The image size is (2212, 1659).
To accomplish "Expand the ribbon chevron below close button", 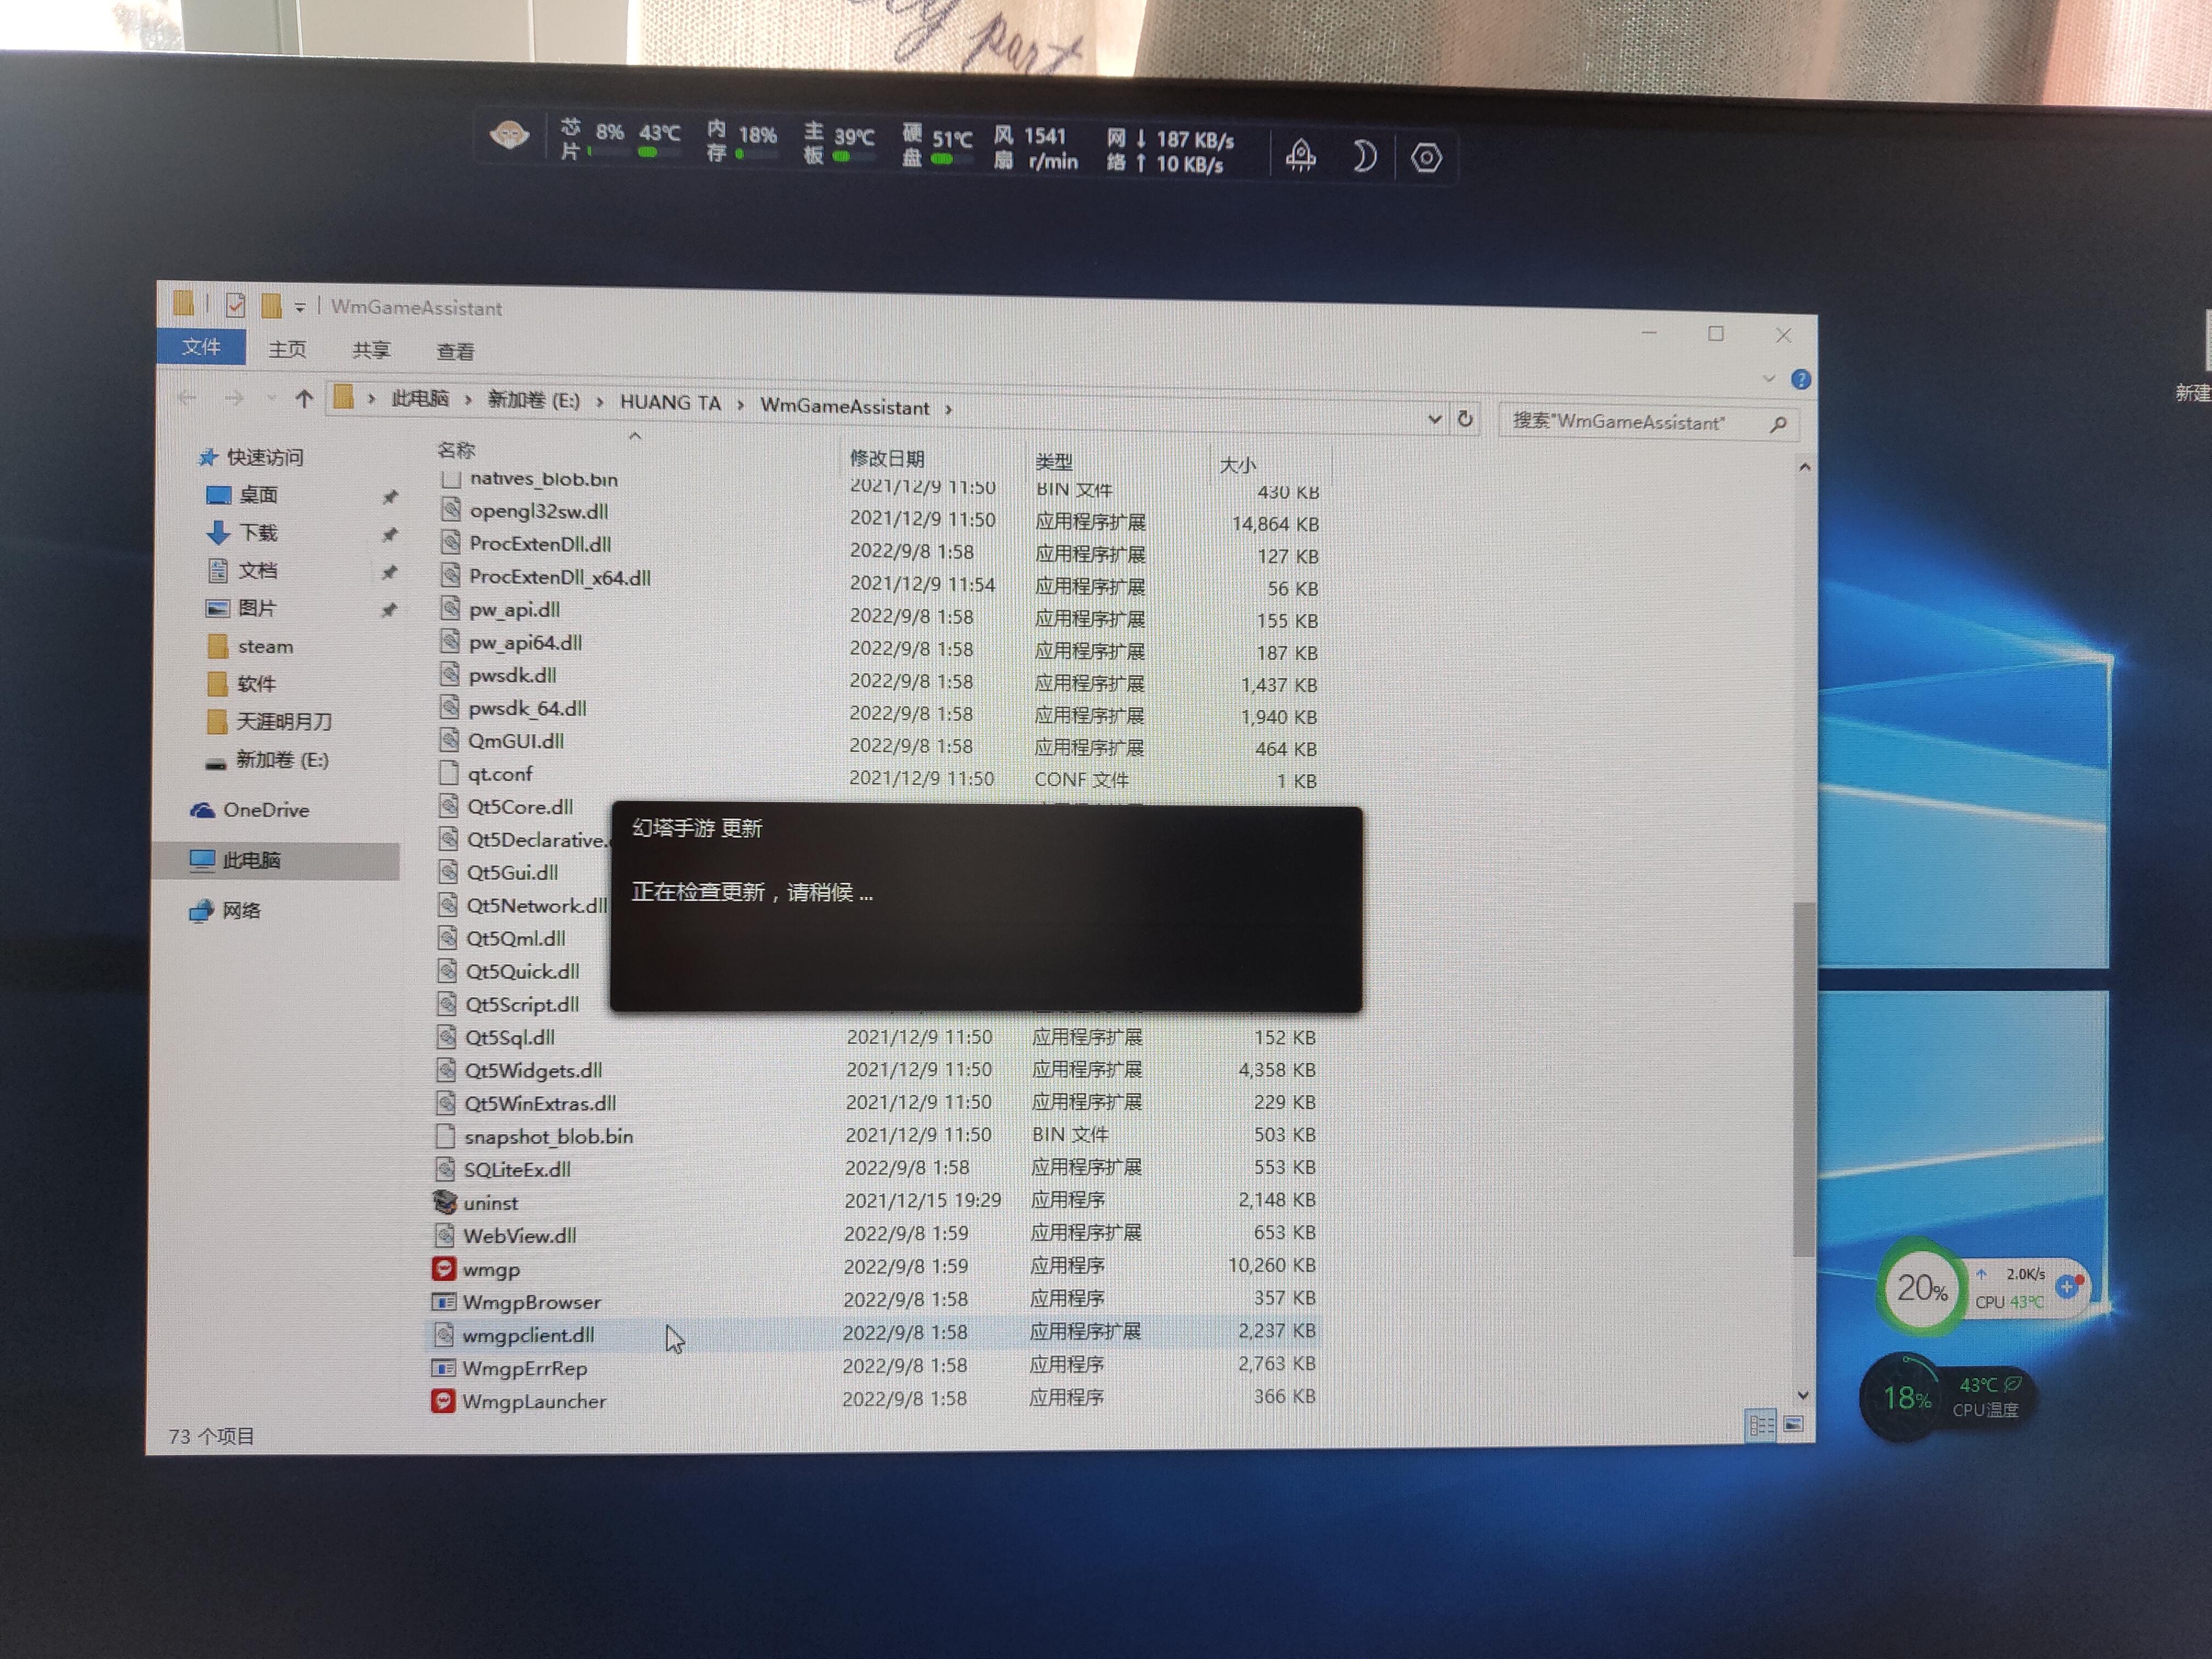I will pyautogui.click(x=1768, y=379).
